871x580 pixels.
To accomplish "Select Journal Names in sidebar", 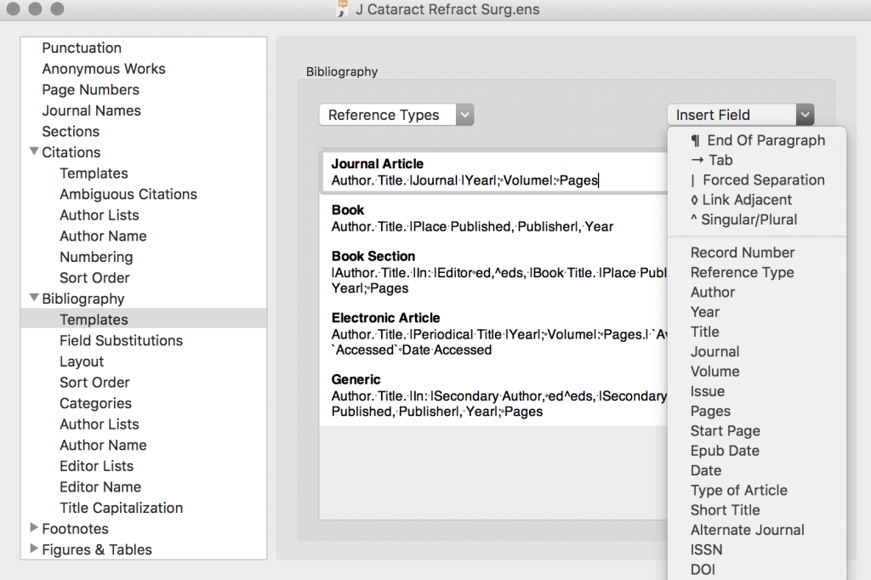I will coord(92,111).
